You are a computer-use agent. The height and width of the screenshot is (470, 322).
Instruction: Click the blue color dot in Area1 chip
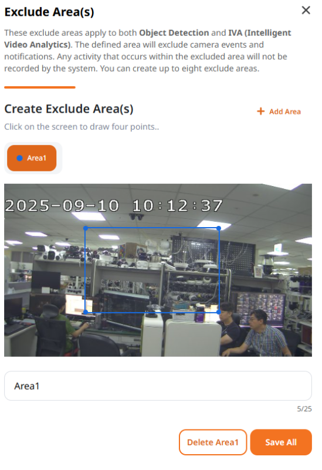click(20, 158)
